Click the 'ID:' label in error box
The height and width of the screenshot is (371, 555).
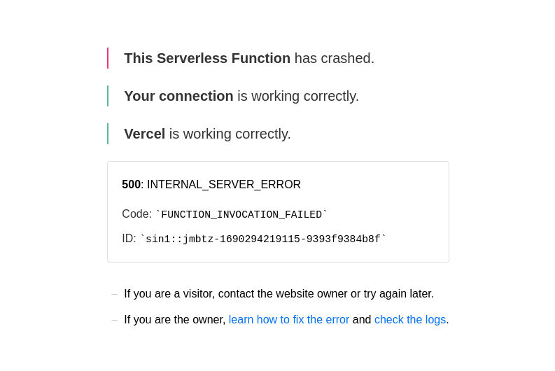129,238
